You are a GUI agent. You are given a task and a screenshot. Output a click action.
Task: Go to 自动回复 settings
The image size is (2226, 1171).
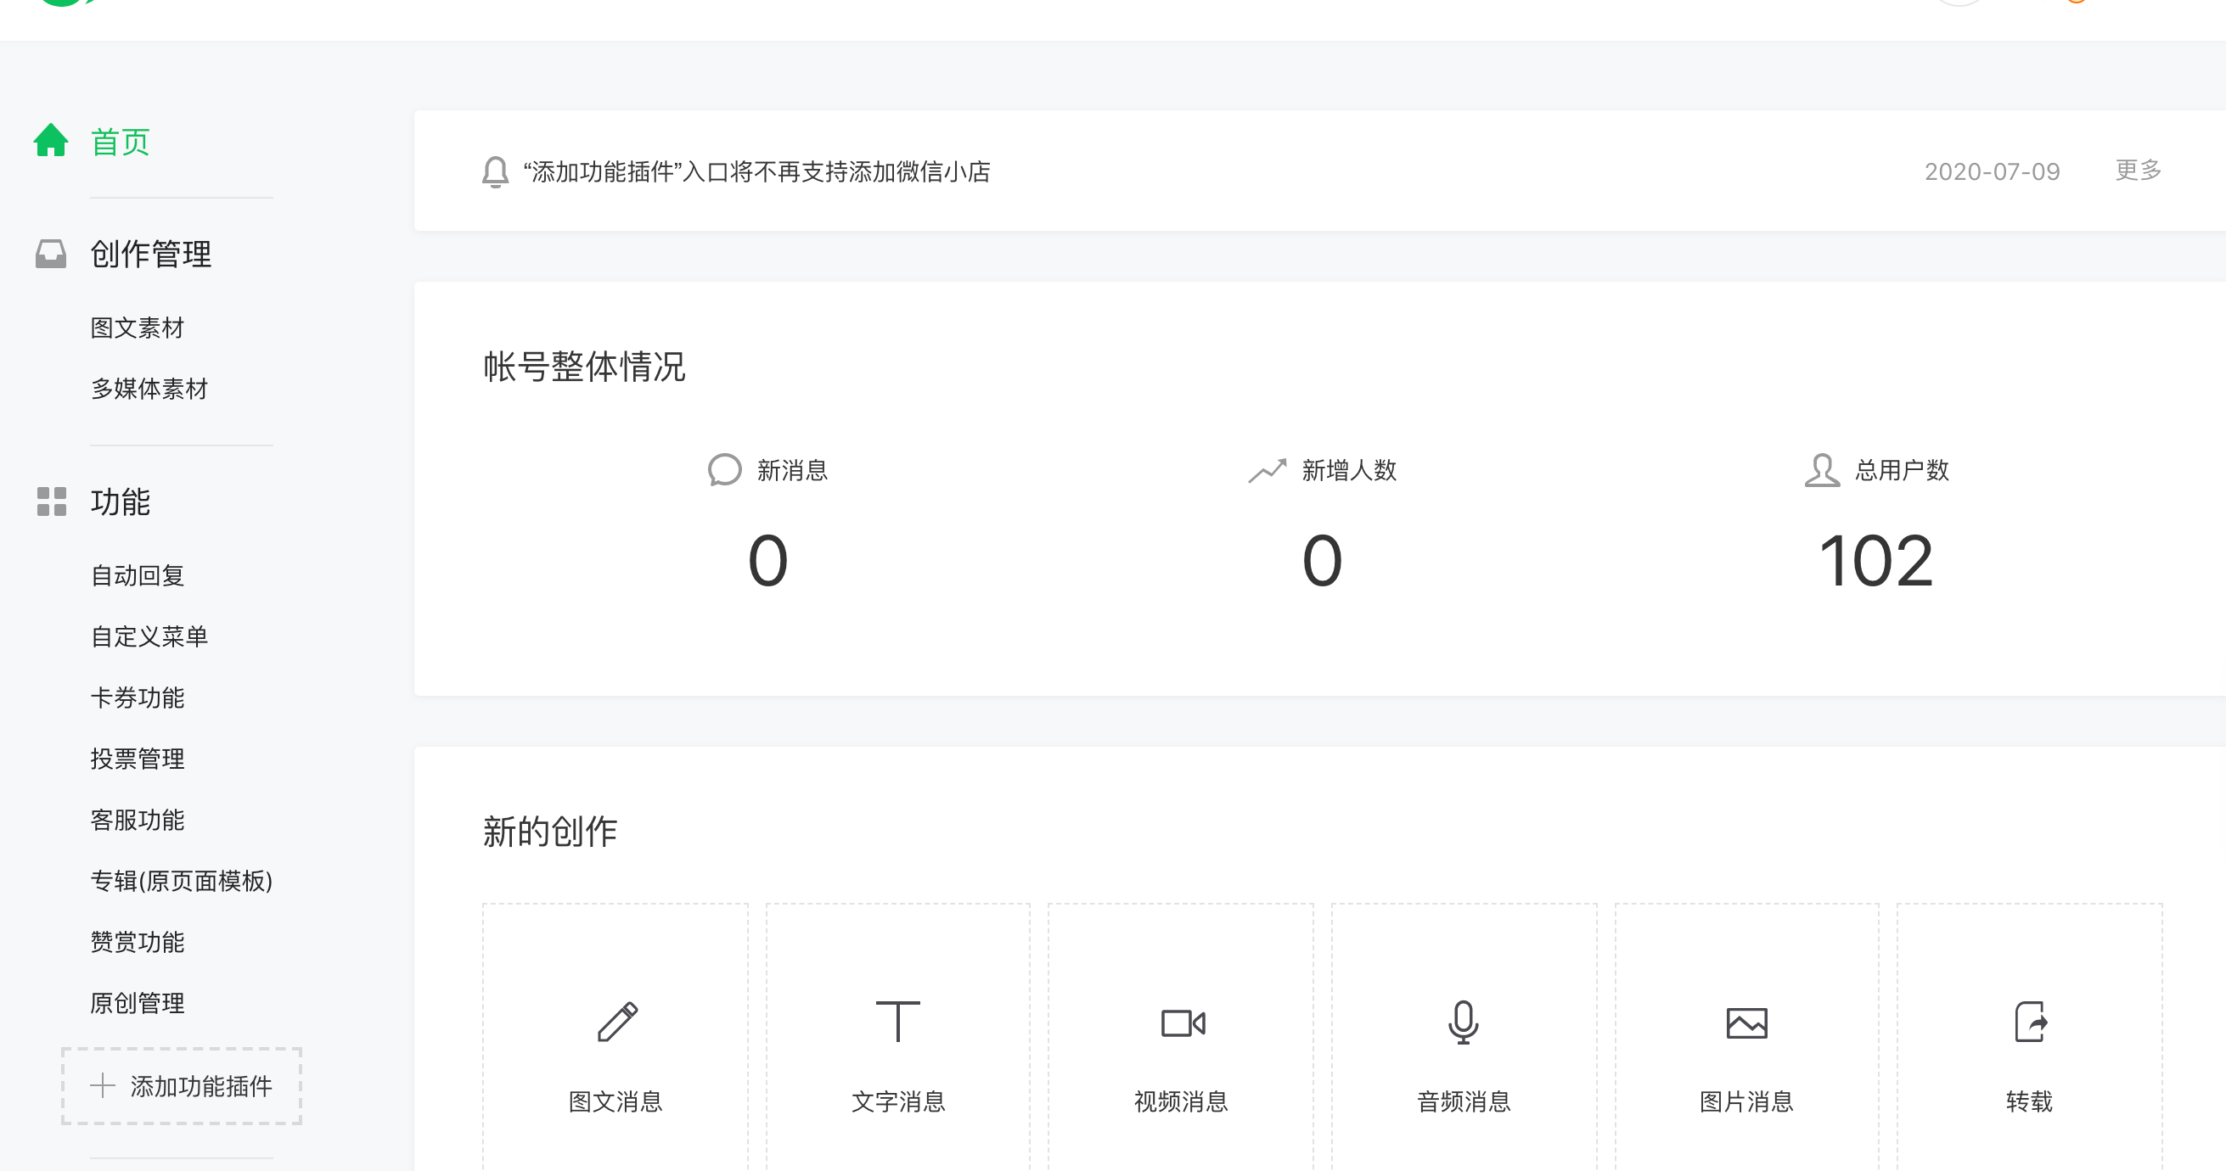138,576
